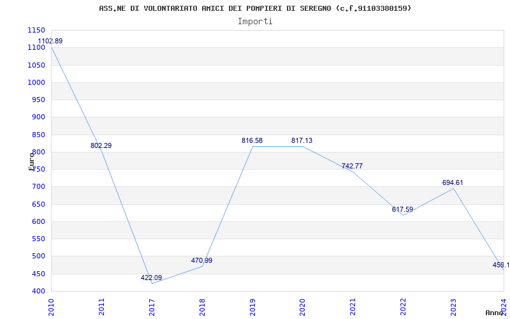The height and width of the screenshot is (319, 510).
Task: Click the y-axis value 500
Action: (x=39, y=256)
